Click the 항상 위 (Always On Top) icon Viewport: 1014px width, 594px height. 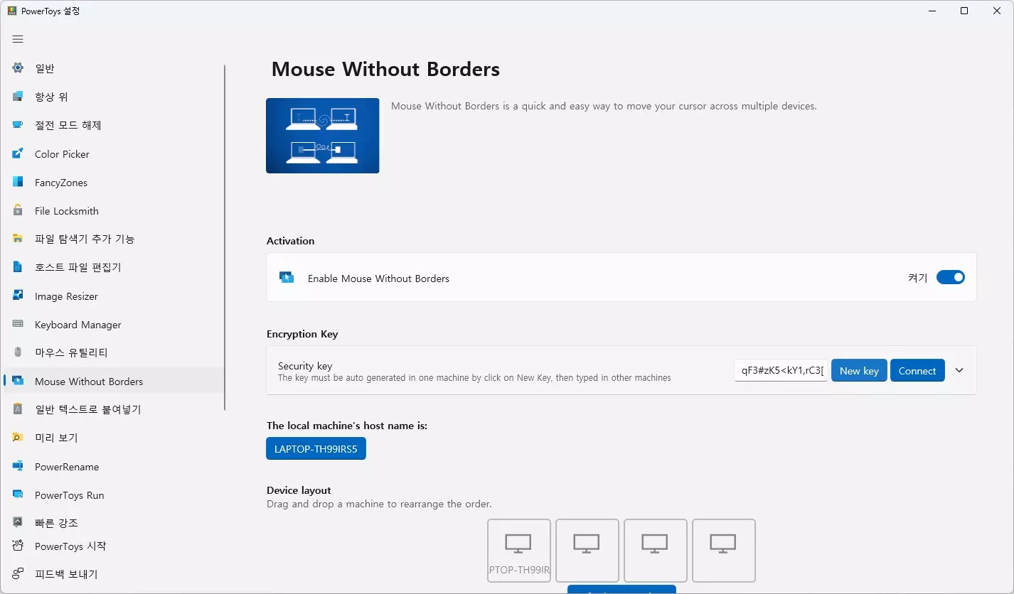point(18,97)
